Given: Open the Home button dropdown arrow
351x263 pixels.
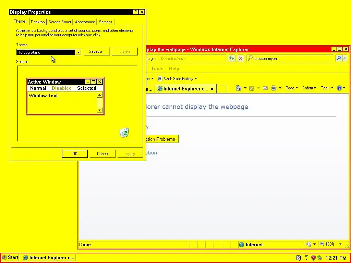Looking at the screenshot, I should tap(245, 88).
